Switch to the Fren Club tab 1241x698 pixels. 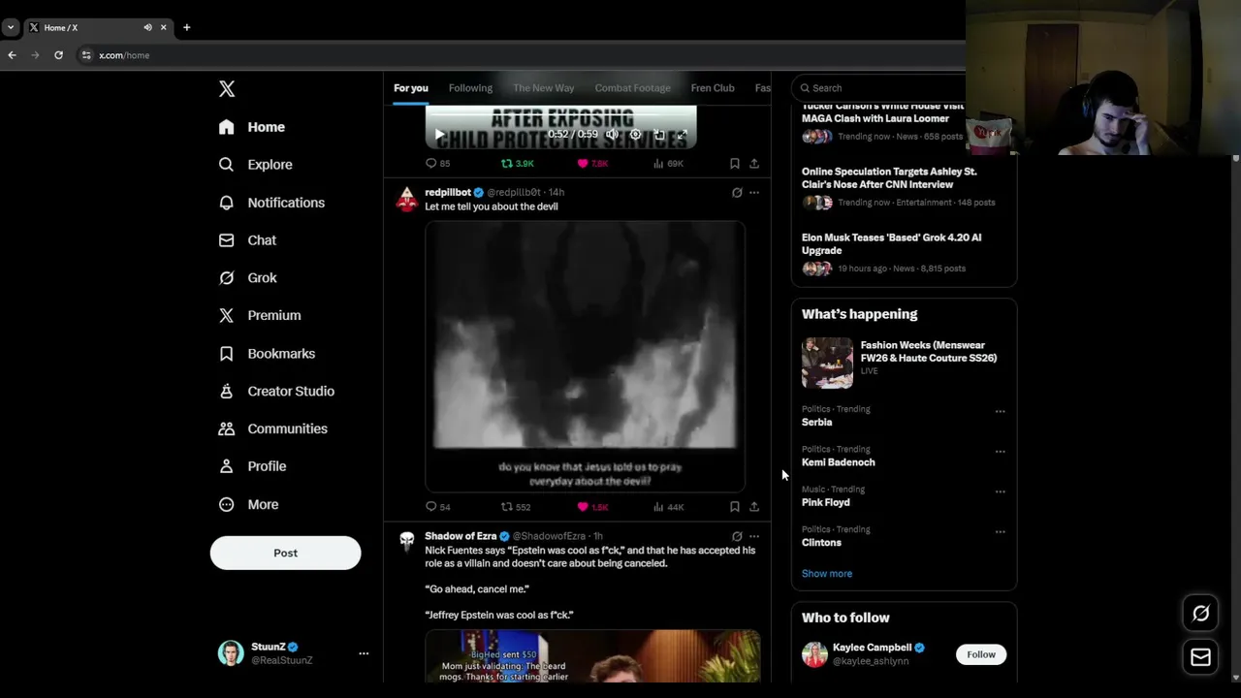pyautogui.click(x=713, y=88)
